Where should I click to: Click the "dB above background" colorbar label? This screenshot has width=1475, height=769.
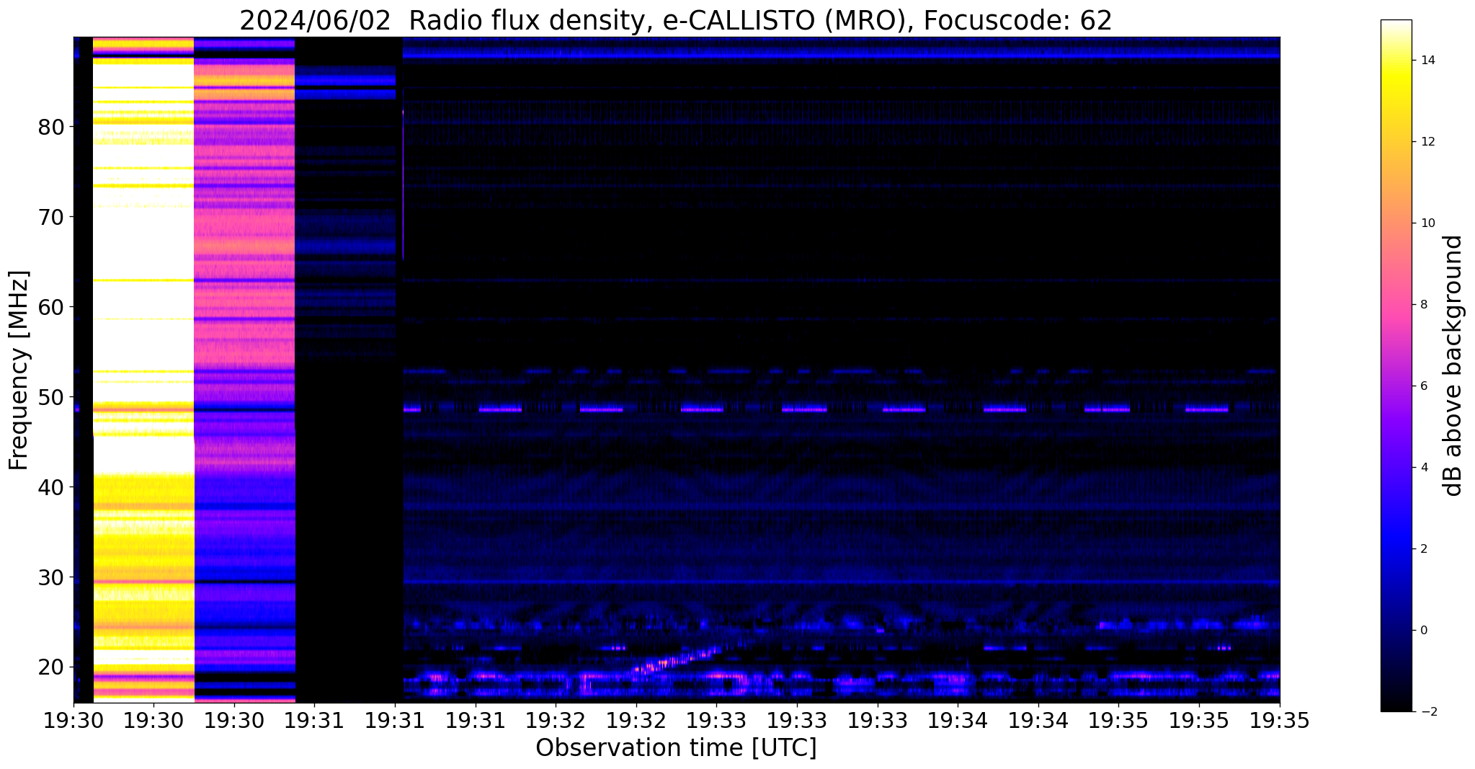coord(1454,365)
